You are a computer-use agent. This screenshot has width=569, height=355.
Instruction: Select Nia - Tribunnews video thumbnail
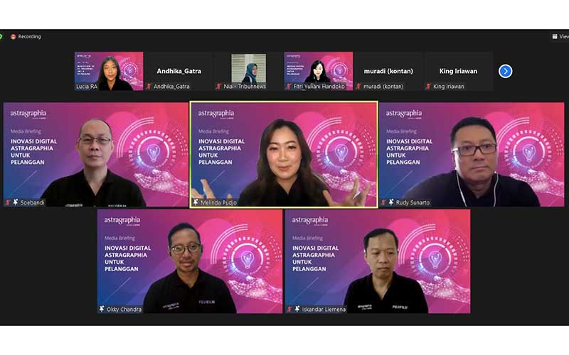[248, 71]
